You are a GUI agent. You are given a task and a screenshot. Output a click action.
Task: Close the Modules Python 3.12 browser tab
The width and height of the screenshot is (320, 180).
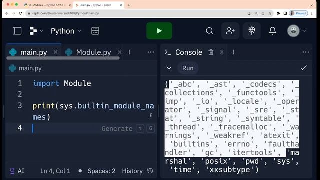[70, 5]
